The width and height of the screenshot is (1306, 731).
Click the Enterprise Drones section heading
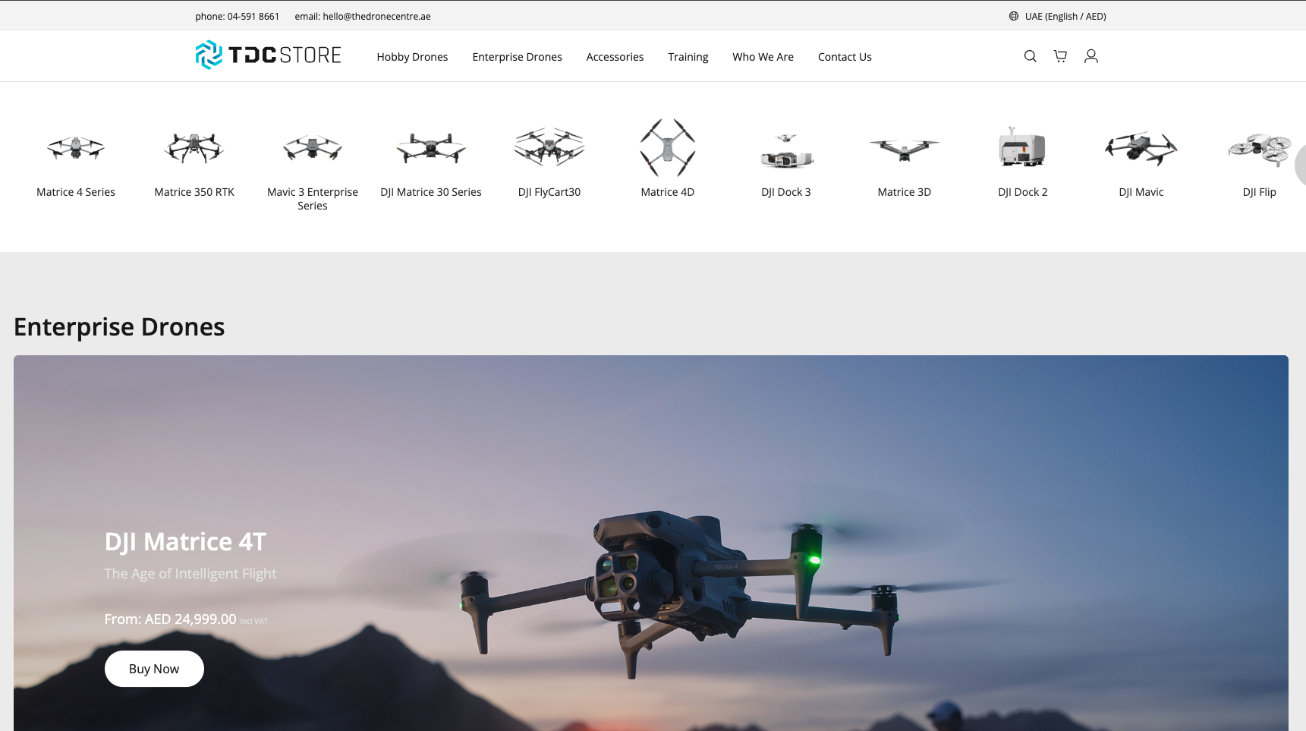click(x=119, y=327)
